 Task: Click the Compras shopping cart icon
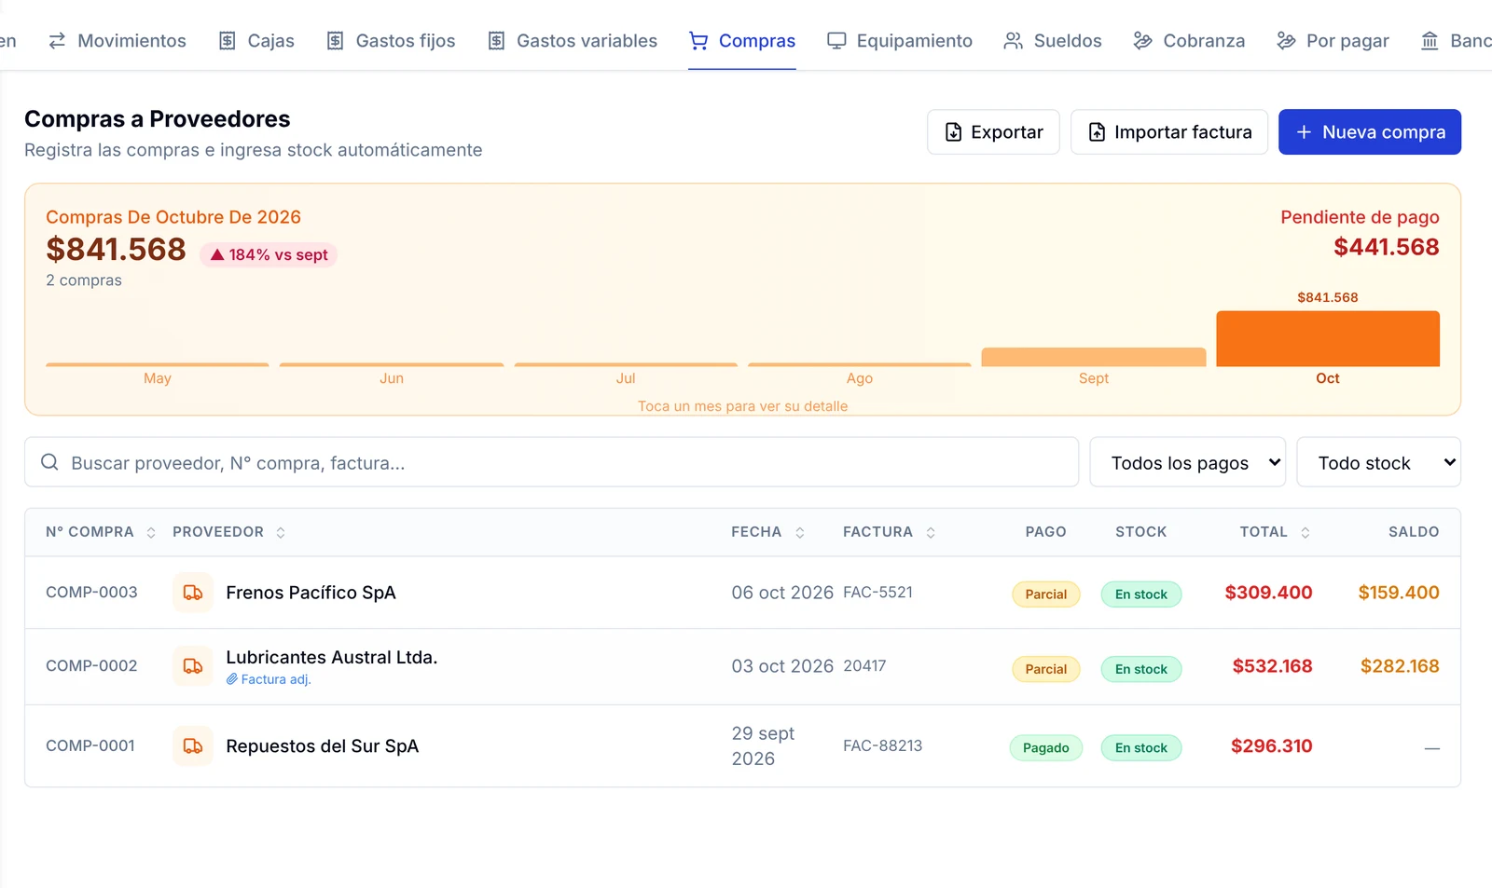click(698, 41)
